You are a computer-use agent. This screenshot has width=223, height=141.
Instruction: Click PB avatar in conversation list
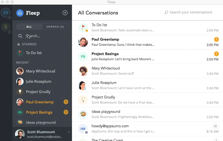click(x=83, y=56)
